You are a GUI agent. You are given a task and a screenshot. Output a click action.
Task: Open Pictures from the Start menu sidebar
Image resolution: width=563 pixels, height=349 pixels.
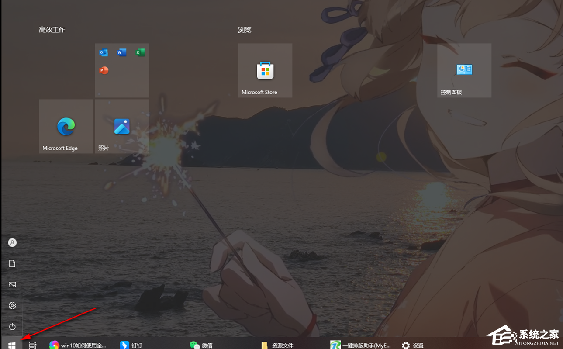pos(12,284)
